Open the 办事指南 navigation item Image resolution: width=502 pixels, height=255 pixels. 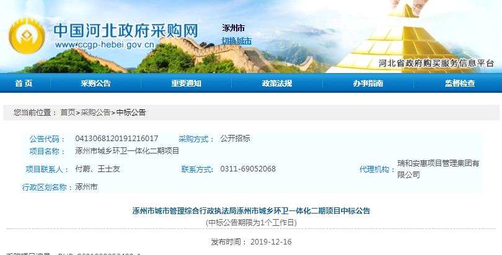(x=368, y=84)
